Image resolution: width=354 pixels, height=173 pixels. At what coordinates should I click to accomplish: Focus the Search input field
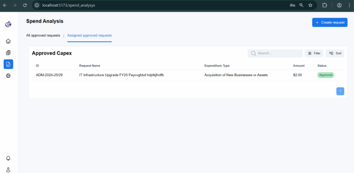coord(275,53)
